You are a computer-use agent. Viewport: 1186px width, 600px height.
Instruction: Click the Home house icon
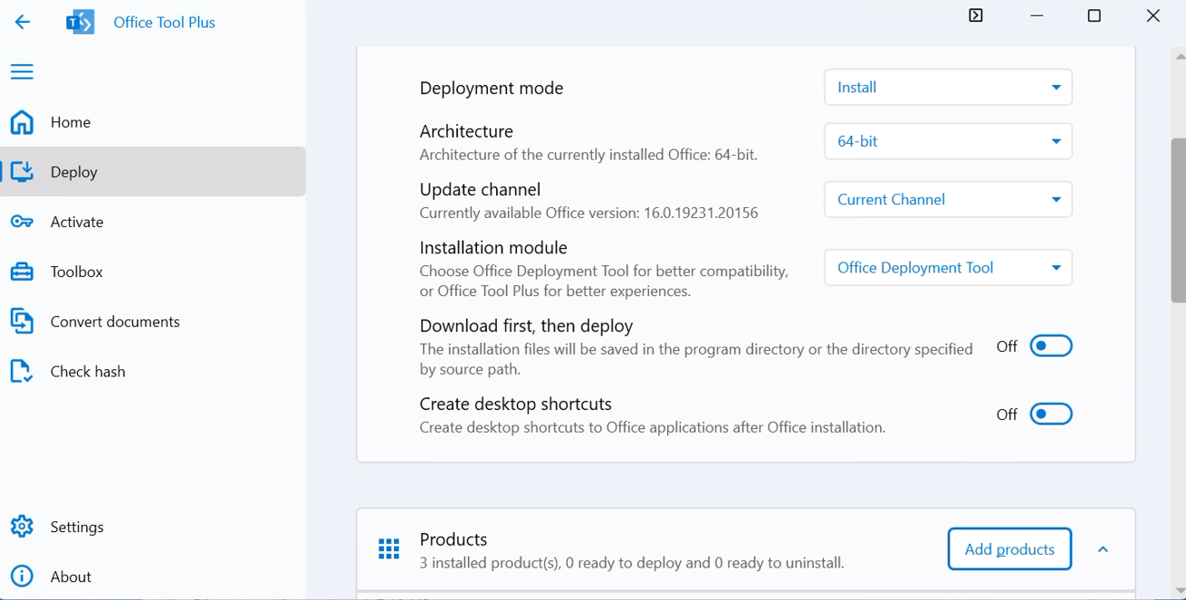pyautogui.click(x=22, y=122)
